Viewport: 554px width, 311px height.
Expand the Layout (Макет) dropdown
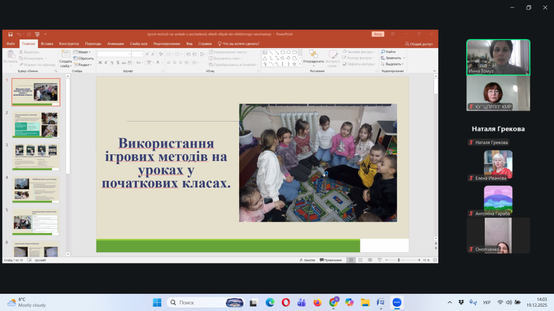(x=82, y=52)
